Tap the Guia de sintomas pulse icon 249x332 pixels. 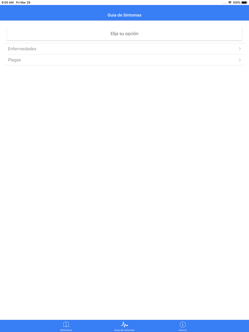124,325
